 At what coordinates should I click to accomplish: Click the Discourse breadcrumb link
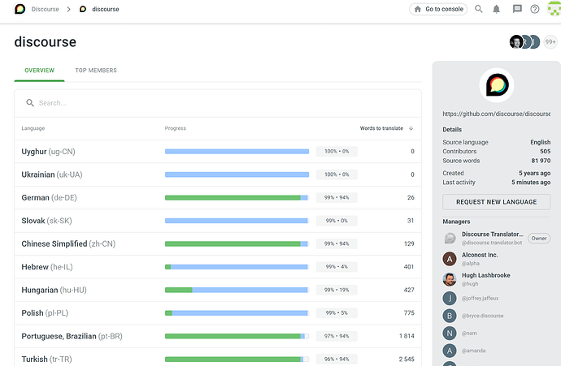[x=45, y=9]
